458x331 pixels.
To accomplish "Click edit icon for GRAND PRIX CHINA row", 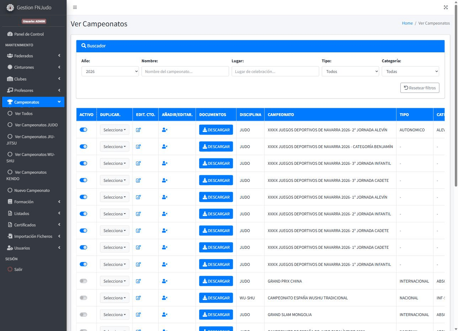I will pos(138,281).
